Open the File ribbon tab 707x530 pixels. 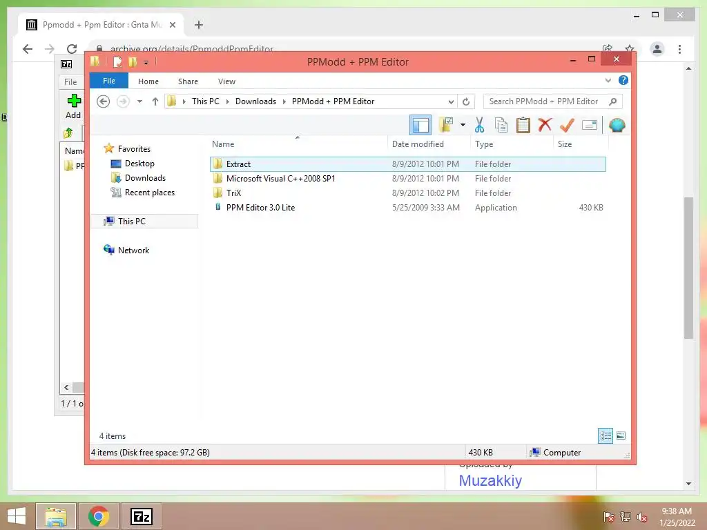[109, 81]
